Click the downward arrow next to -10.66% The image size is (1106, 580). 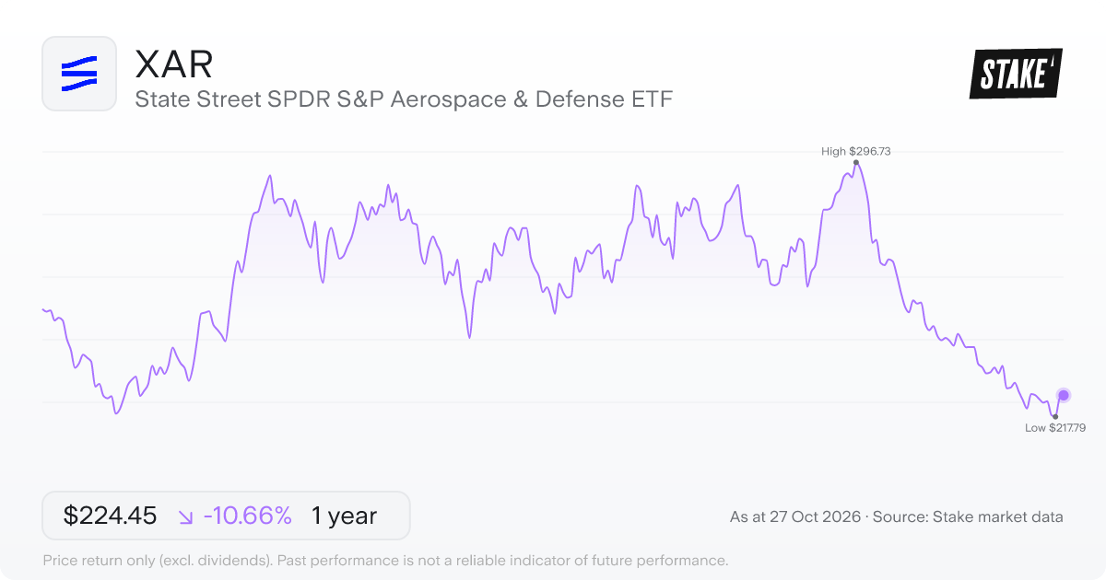pyautogui.click(x=186, y=516)
